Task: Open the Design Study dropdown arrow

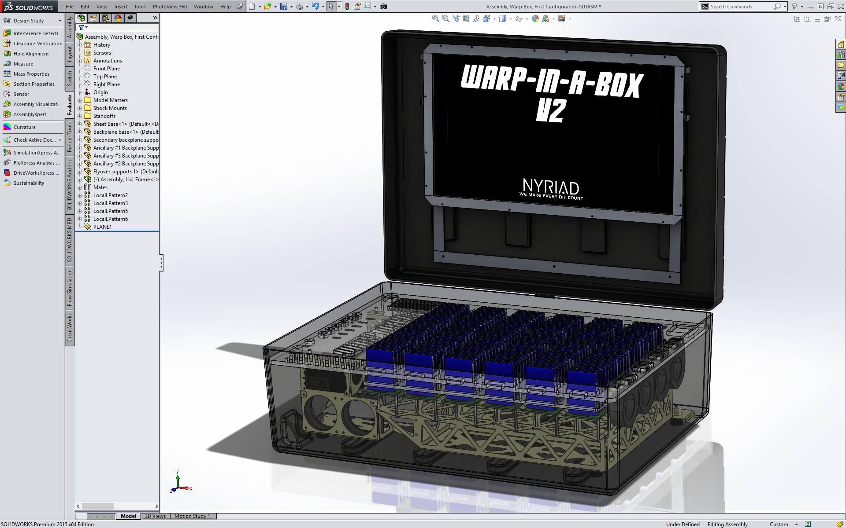Action: tap(60, 21)
